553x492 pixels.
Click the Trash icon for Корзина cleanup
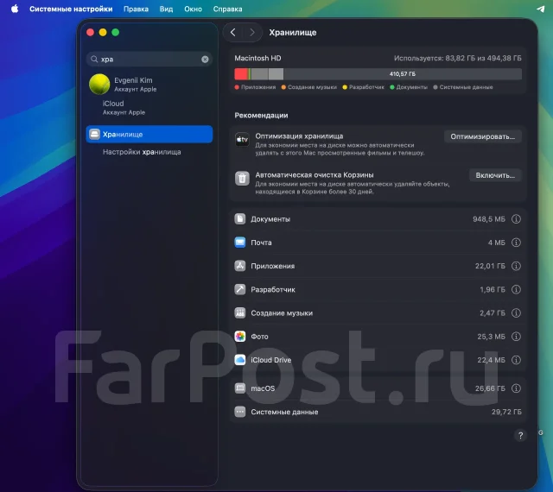242,179
